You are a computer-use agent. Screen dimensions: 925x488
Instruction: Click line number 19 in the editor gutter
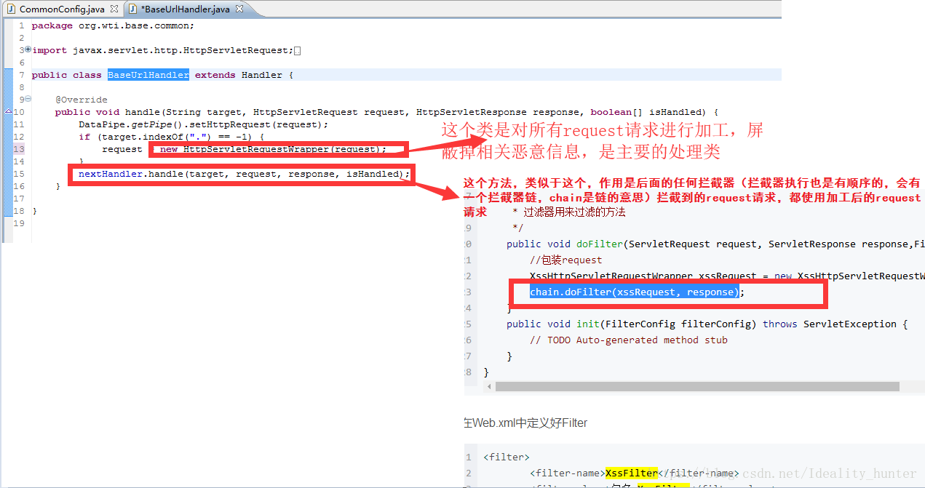pyautogui.click(x=19, y=223)
